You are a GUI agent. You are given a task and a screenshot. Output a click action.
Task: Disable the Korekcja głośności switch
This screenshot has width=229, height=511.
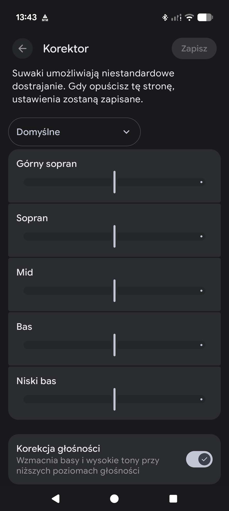(x=199, y=459)
